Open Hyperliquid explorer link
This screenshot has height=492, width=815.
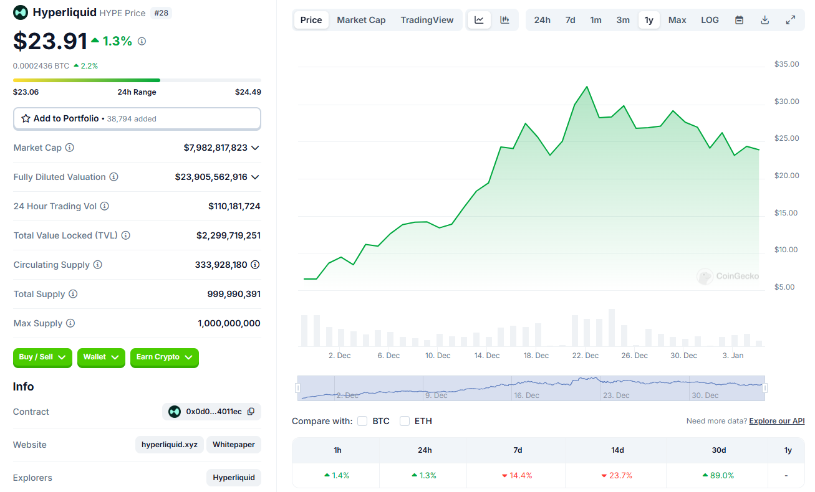[x=234, y=478]
